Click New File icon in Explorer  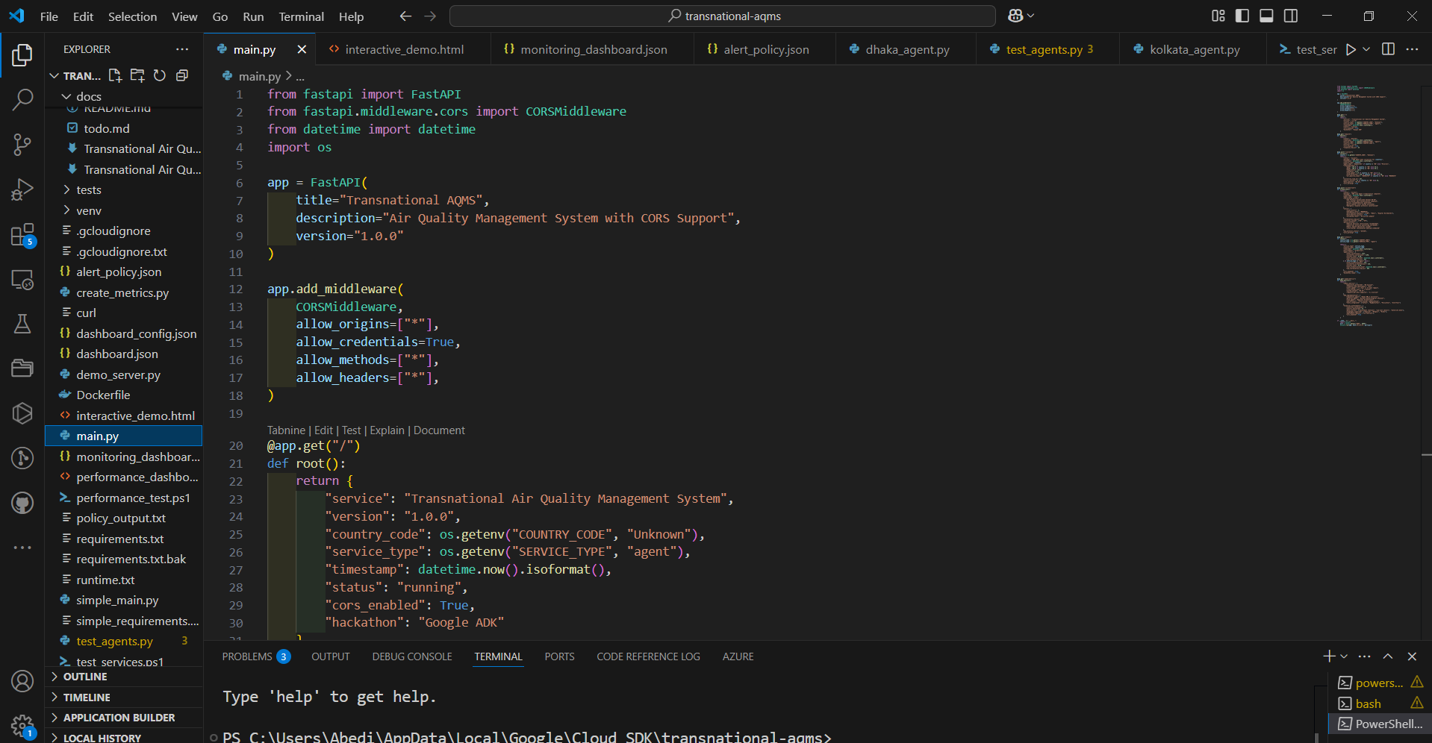coord(115,75)
